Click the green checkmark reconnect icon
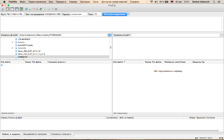Screen dimensions: 224x140 41,9
